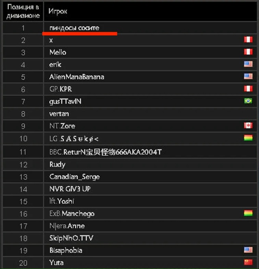Click the Позиция в дивизионе column header
The width and height of the screenshot is (259, 269).
click(23, 12)
